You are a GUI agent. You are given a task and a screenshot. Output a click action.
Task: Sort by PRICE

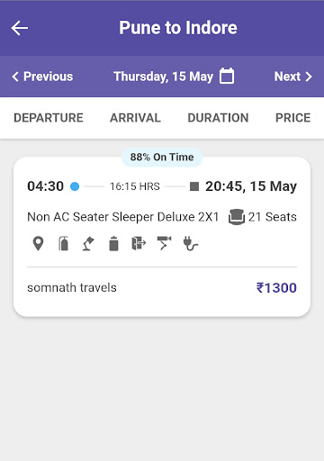pos(293,118)
